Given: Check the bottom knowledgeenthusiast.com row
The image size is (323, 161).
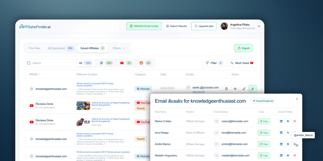Looking at the screenshot, I should pos(25,156).
